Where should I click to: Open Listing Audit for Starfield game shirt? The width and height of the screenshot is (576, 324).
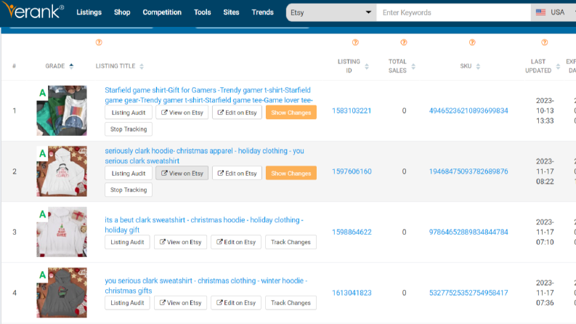click(x=129, y=113)
